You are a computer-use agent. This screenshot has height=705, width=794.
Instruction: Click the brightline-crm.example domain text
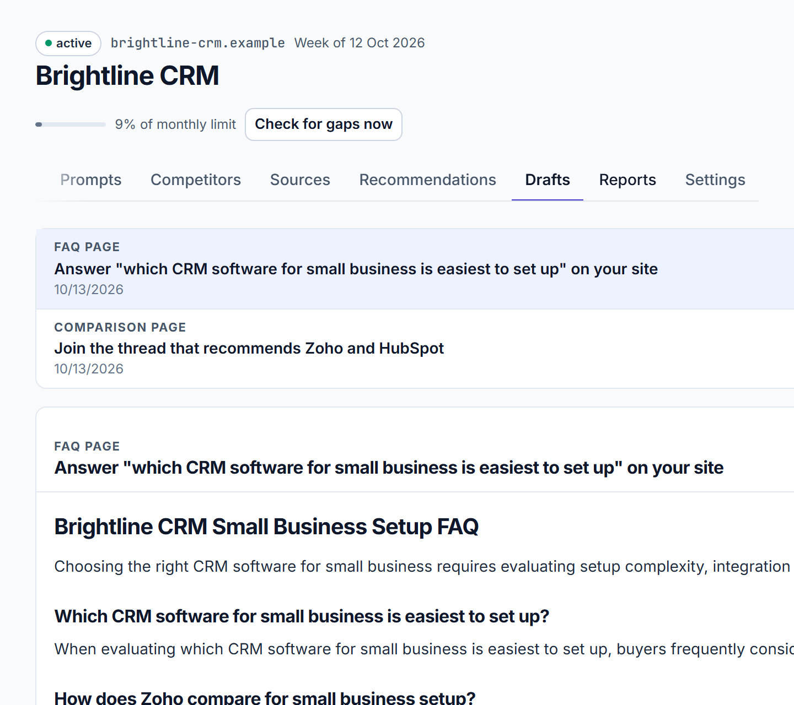point(197,43)
